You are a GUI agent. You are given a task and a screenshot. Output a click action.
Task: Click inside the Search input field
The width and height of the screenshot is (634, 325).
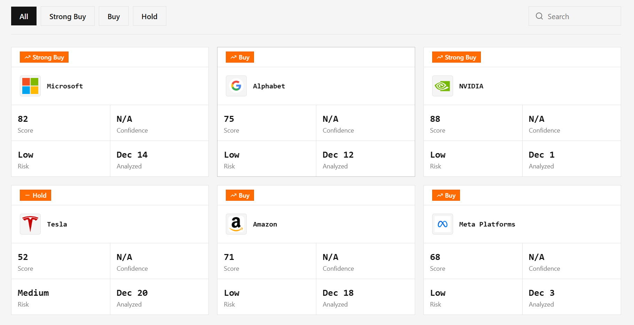pos(578,16)
